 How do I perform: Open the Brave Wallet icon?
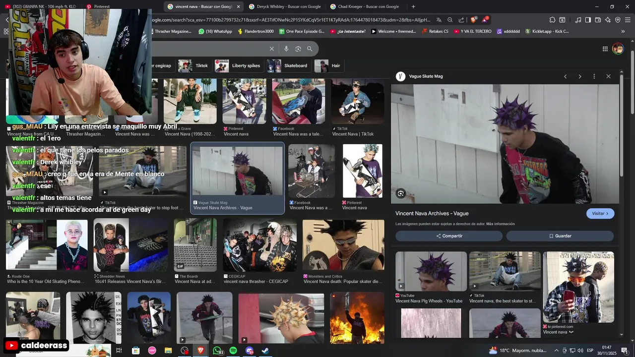click(598, 20)
